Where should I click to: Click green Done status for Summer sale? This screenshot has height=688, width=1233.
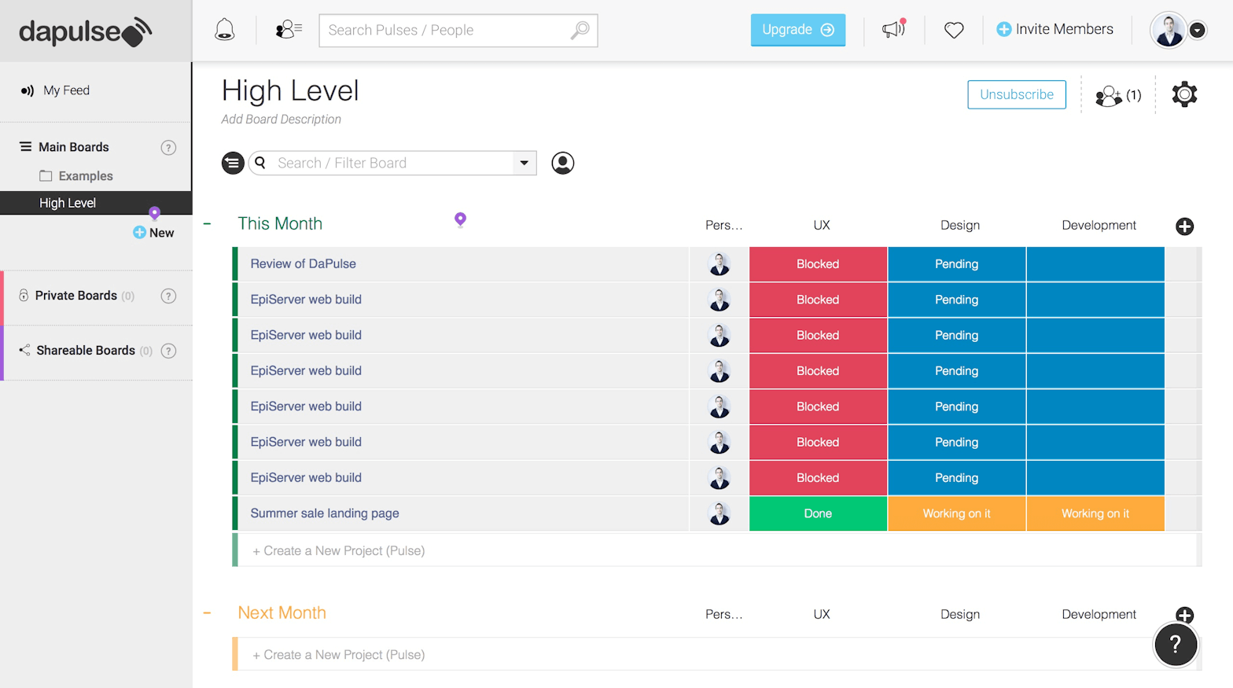click(818, 513)
